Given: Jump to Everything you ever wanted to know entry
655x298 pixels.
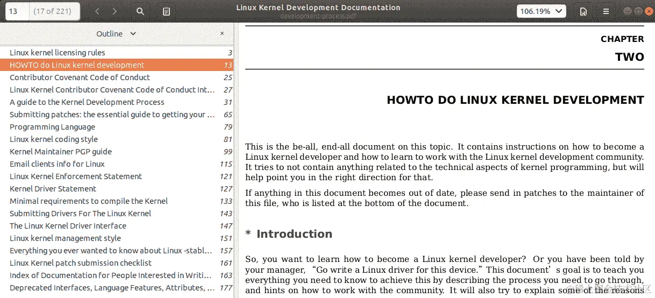Looking at the screenshot, I should 117,251.
